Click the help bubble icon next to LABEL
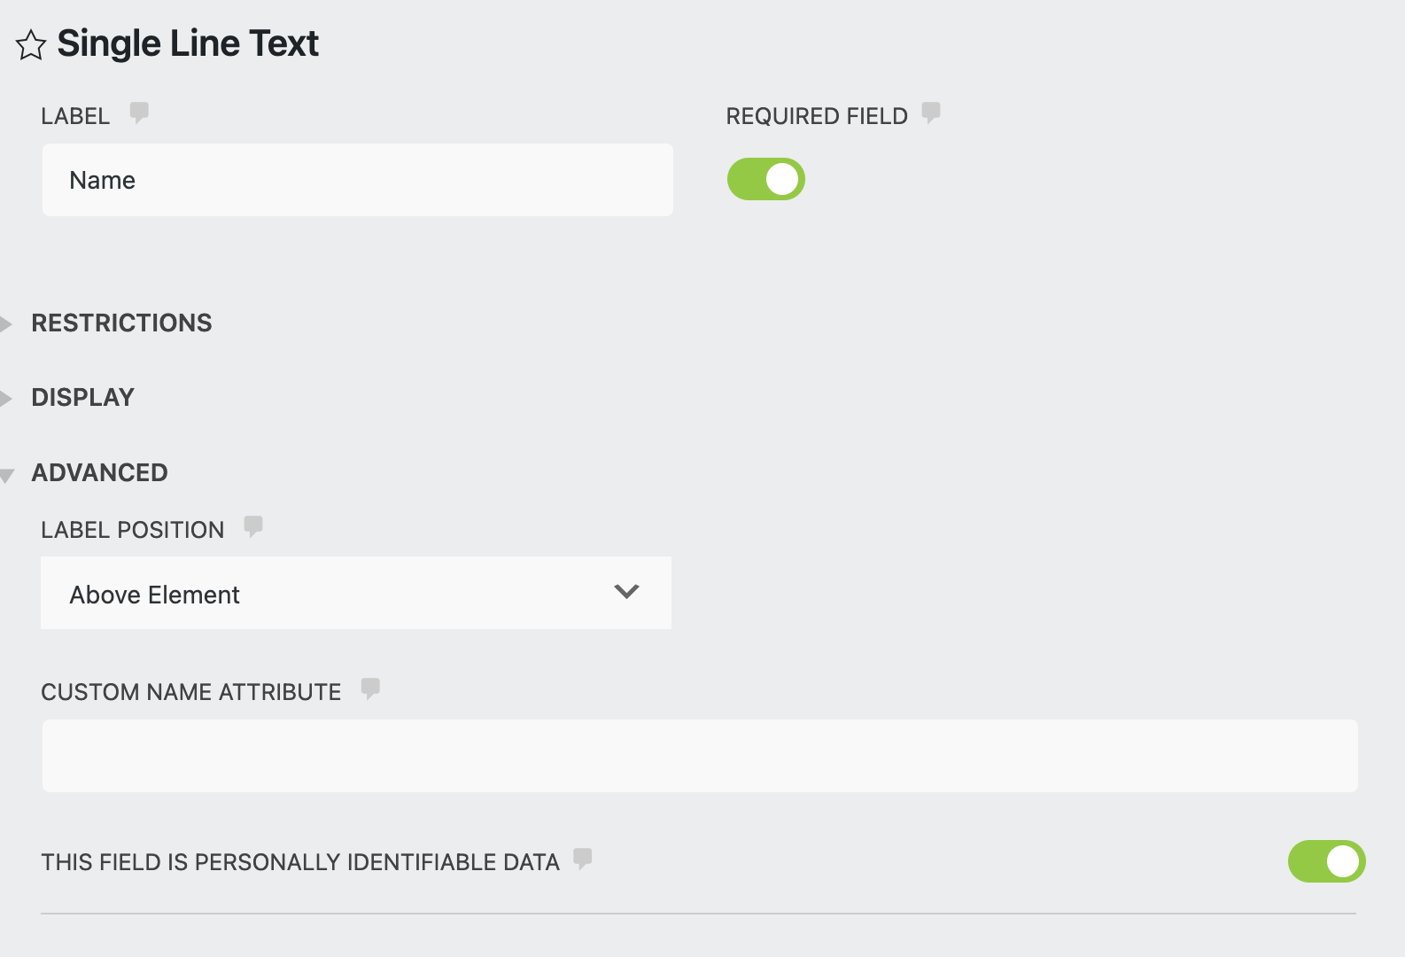1405x957 pixels. [139, 113]
